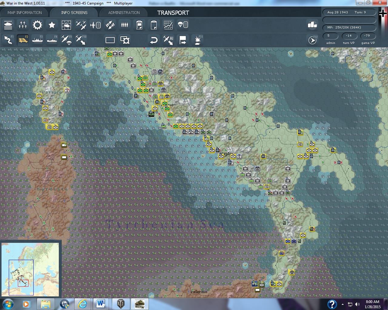Open the order of battle tank icon
Screen dimensions: 388x310
[8, 25]
